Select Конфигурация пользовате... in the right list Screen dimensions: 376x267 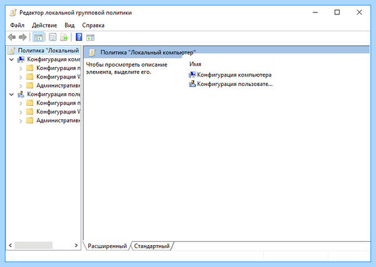[x=234, y=84]
